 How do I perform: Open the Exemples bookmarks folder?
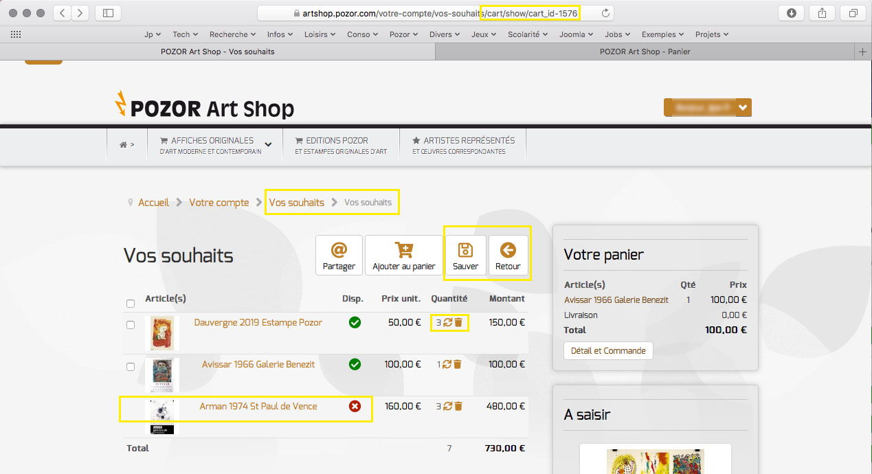click(662, 34)
